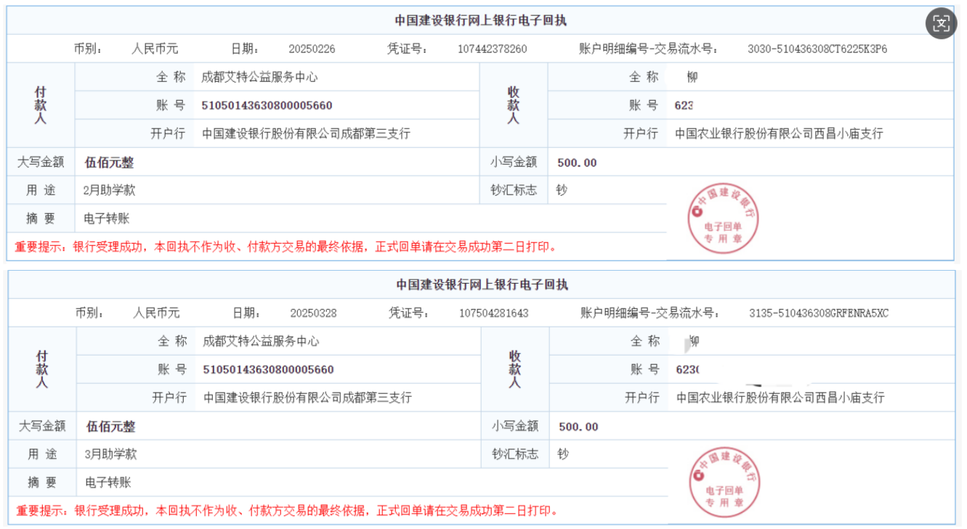Select payer account 51050143630800005660 in the March receipt
The width and height of the screenshot is (967, 529).
coord(268,369)
